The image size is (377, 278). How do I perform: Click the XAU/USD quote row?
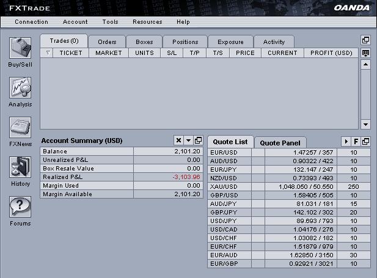[x=289, y=186]
